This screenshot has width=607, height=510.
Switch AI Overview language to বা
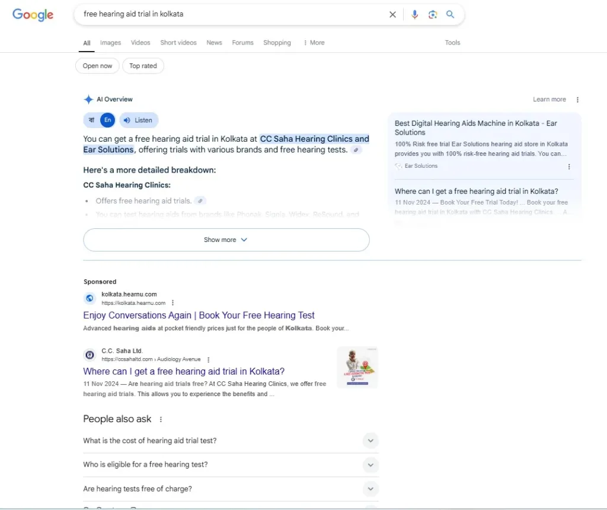pos(92,120)
